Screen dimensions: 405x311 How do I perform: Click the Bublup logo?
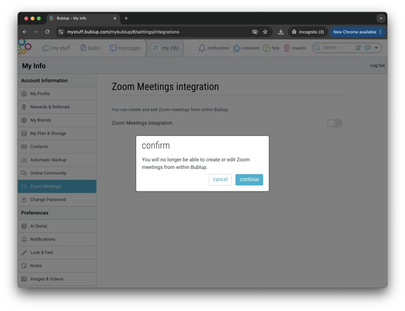point(25,47)
